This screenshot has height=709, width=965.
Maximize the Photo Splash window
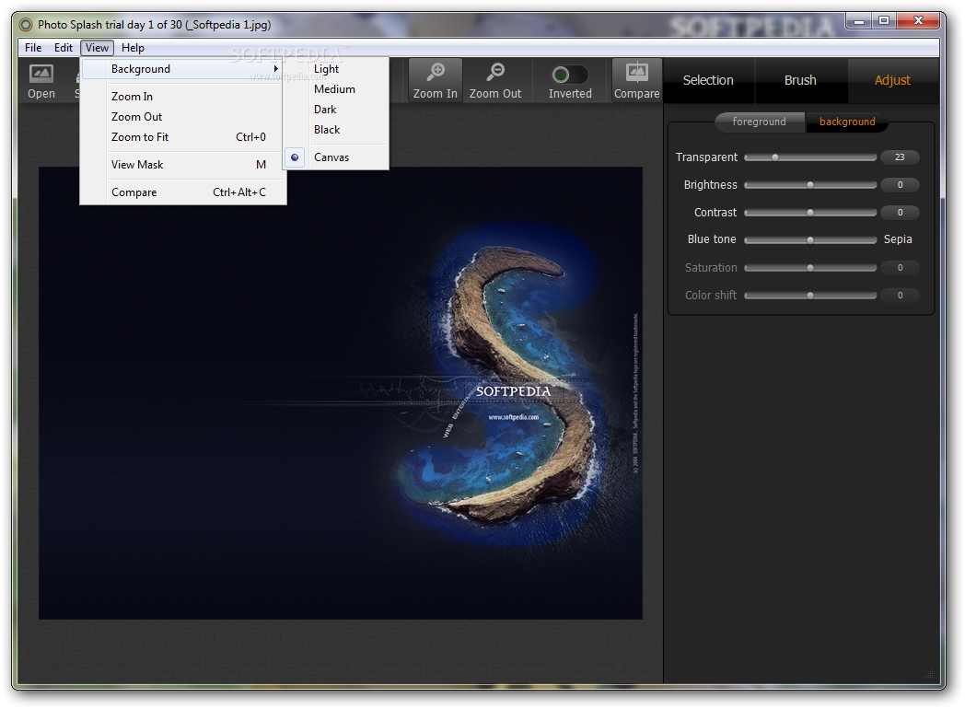[884, 21]
